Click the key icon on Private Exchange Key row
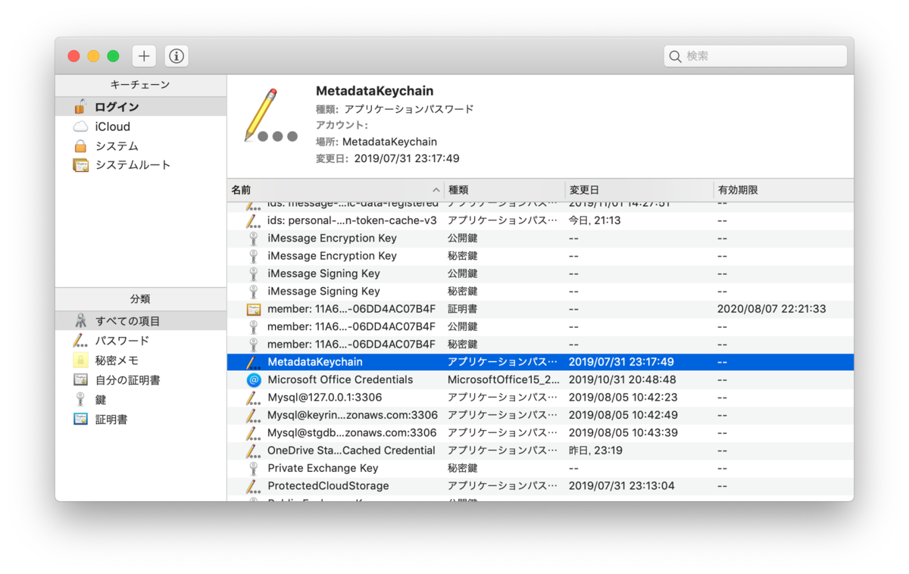This screenshot has height=574, width=909. [253, 468]
